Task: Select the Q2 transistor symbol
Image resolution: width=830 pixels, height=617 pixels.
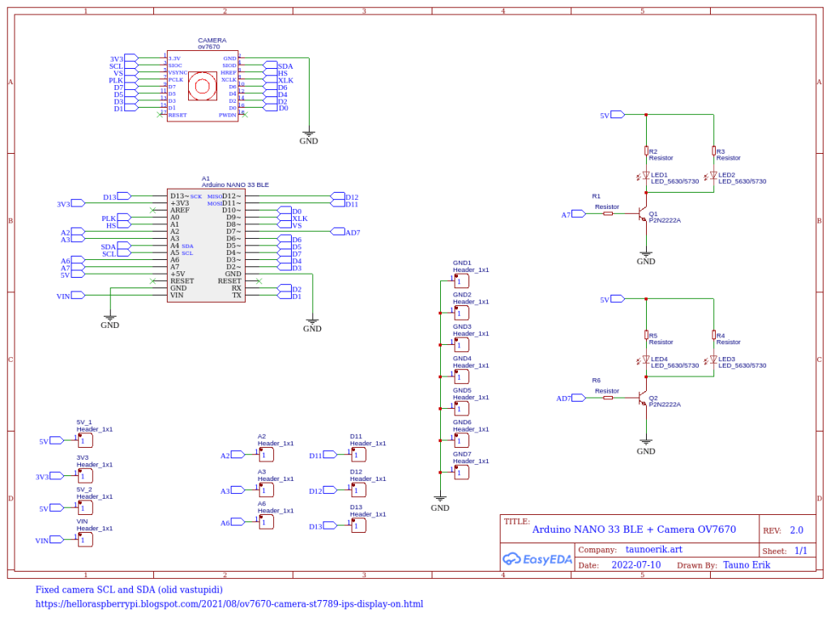Action: (x=642, y=398)
